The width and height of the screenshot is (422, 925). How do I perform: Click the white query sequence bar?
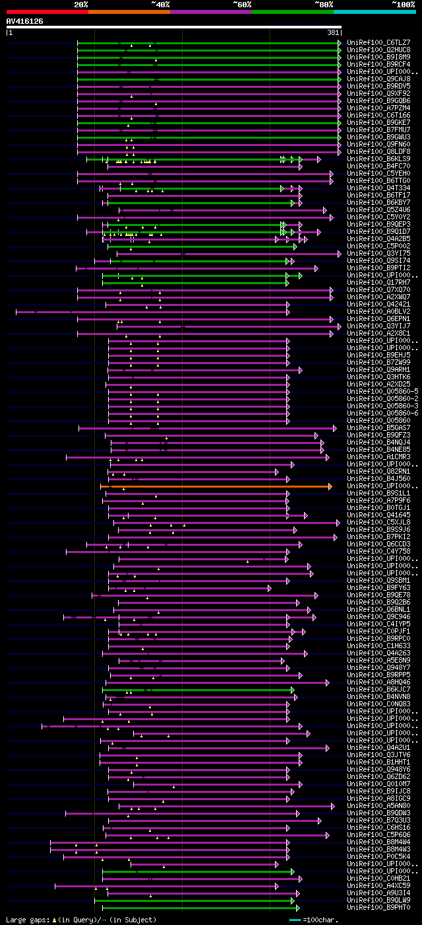(x=174, y=27)
